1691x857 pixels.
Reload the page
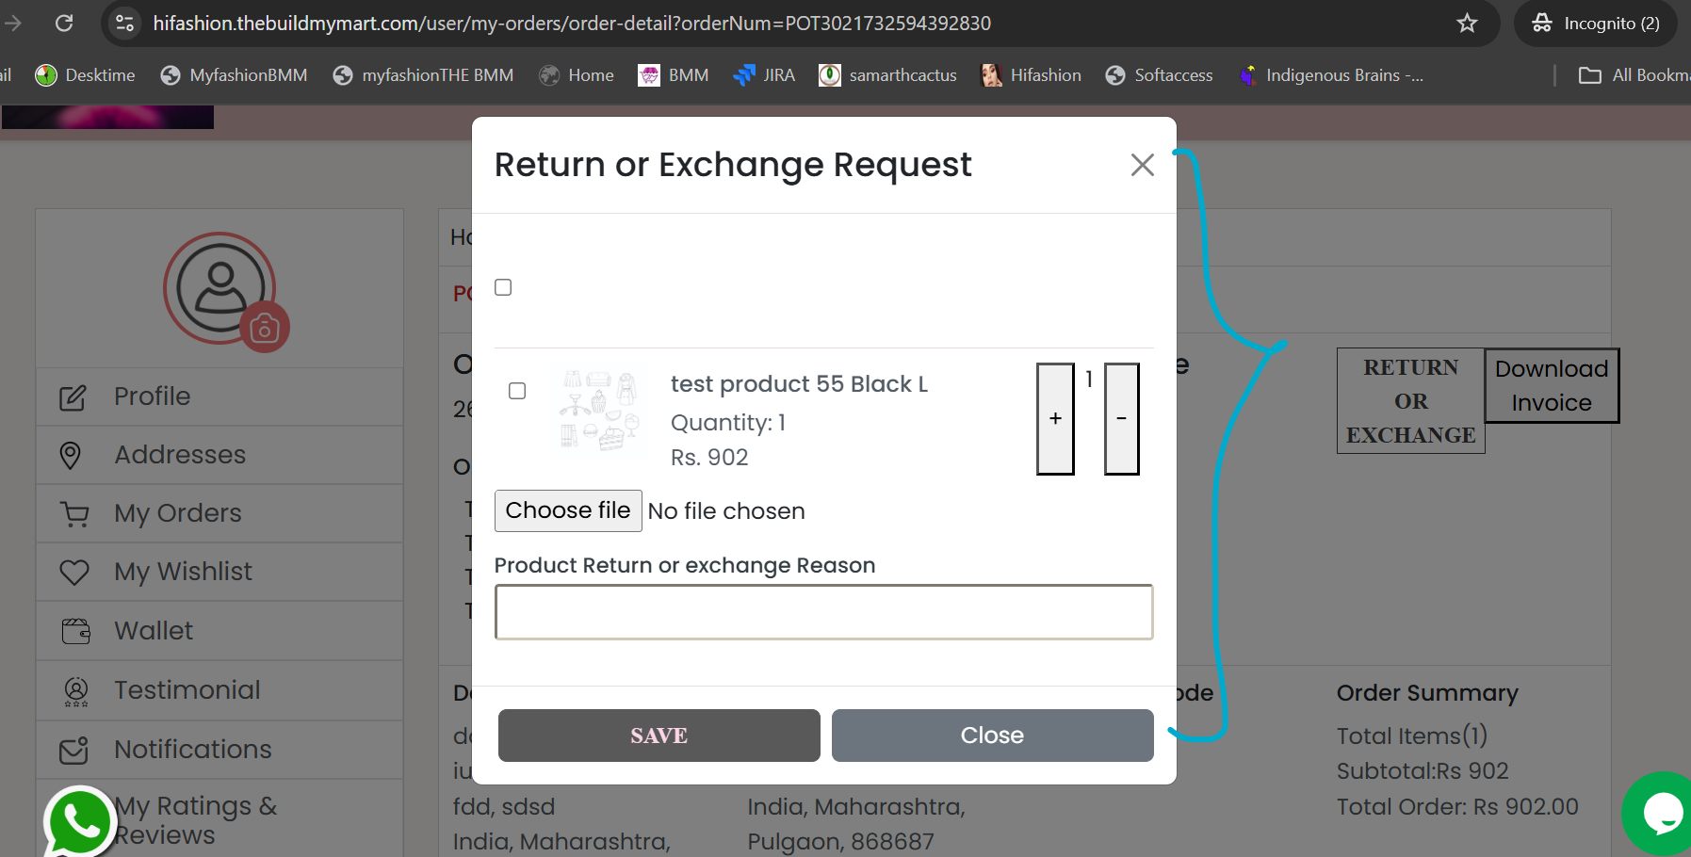(64, 24)
